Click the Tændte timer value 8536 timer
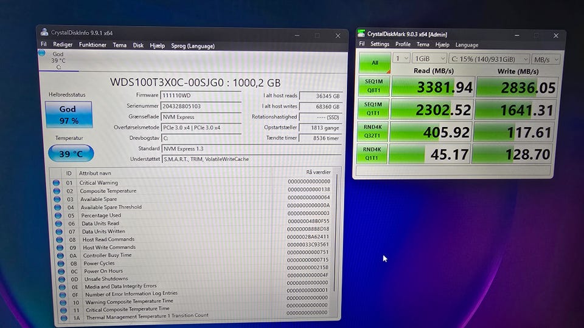 (x=321, y=138)
